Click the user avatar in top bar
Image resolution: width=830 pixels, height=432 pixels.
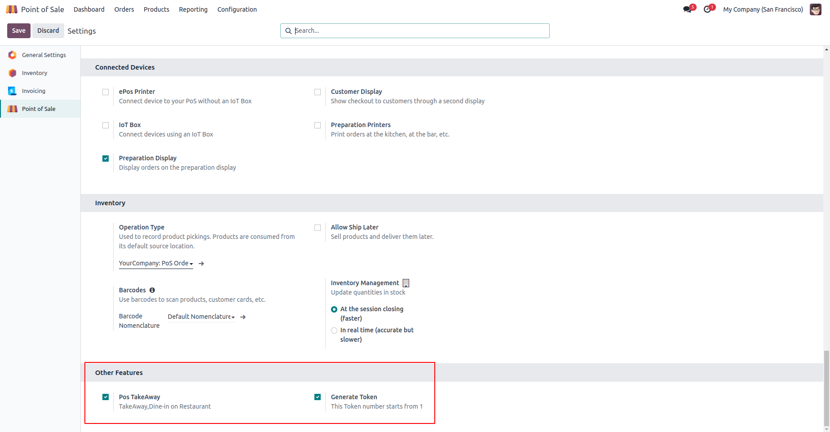(x=815, y=9)
